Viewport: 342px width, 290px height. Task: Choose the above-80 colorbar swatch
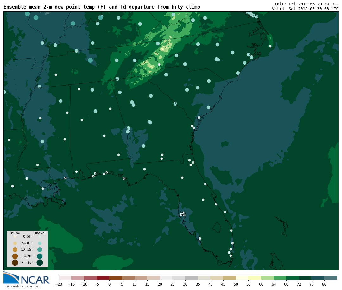(331, 278)
